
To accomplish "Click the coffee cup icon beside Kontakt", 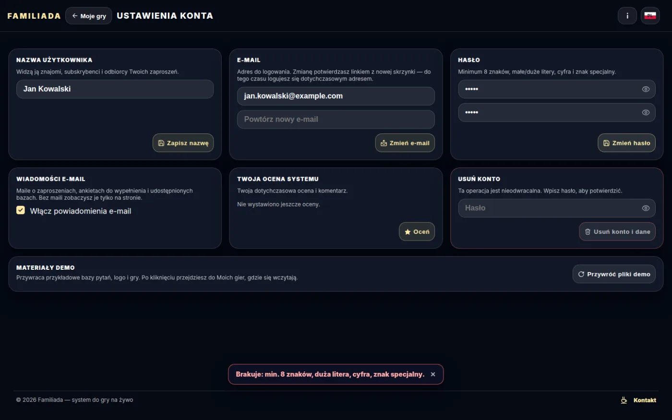I will click(x=624, y=400).
